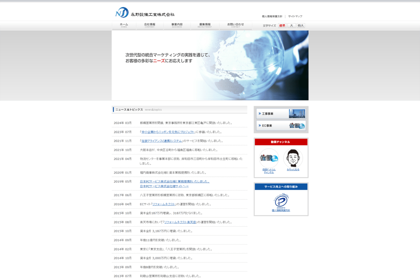420x279 pixels.
Task: Open the 募集情報 recruitment section
Action: click(x=205, y=25)
